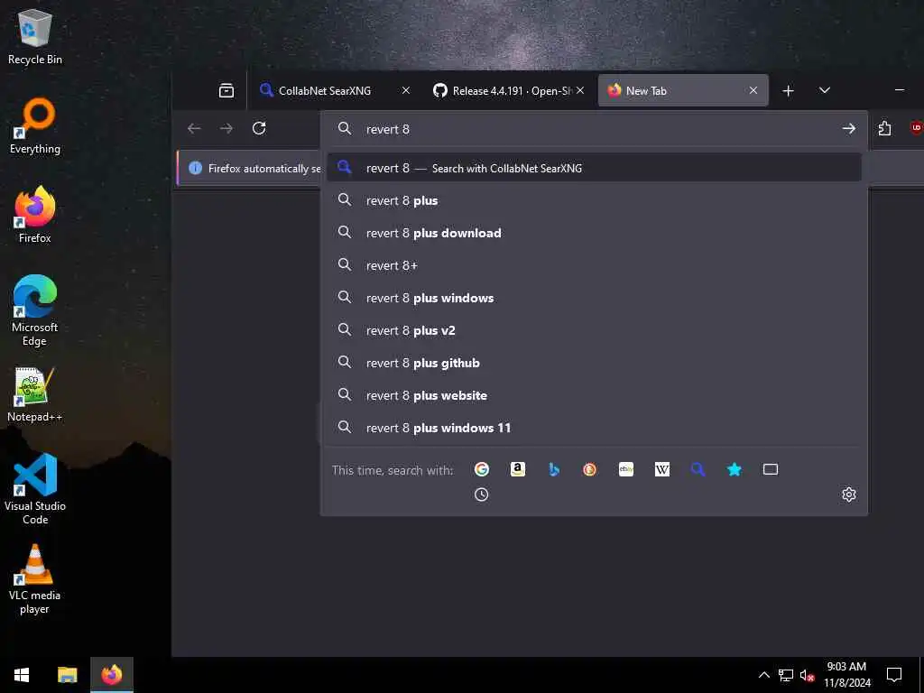
Task: Open a new tab with plus button
Action: (789, 91)
